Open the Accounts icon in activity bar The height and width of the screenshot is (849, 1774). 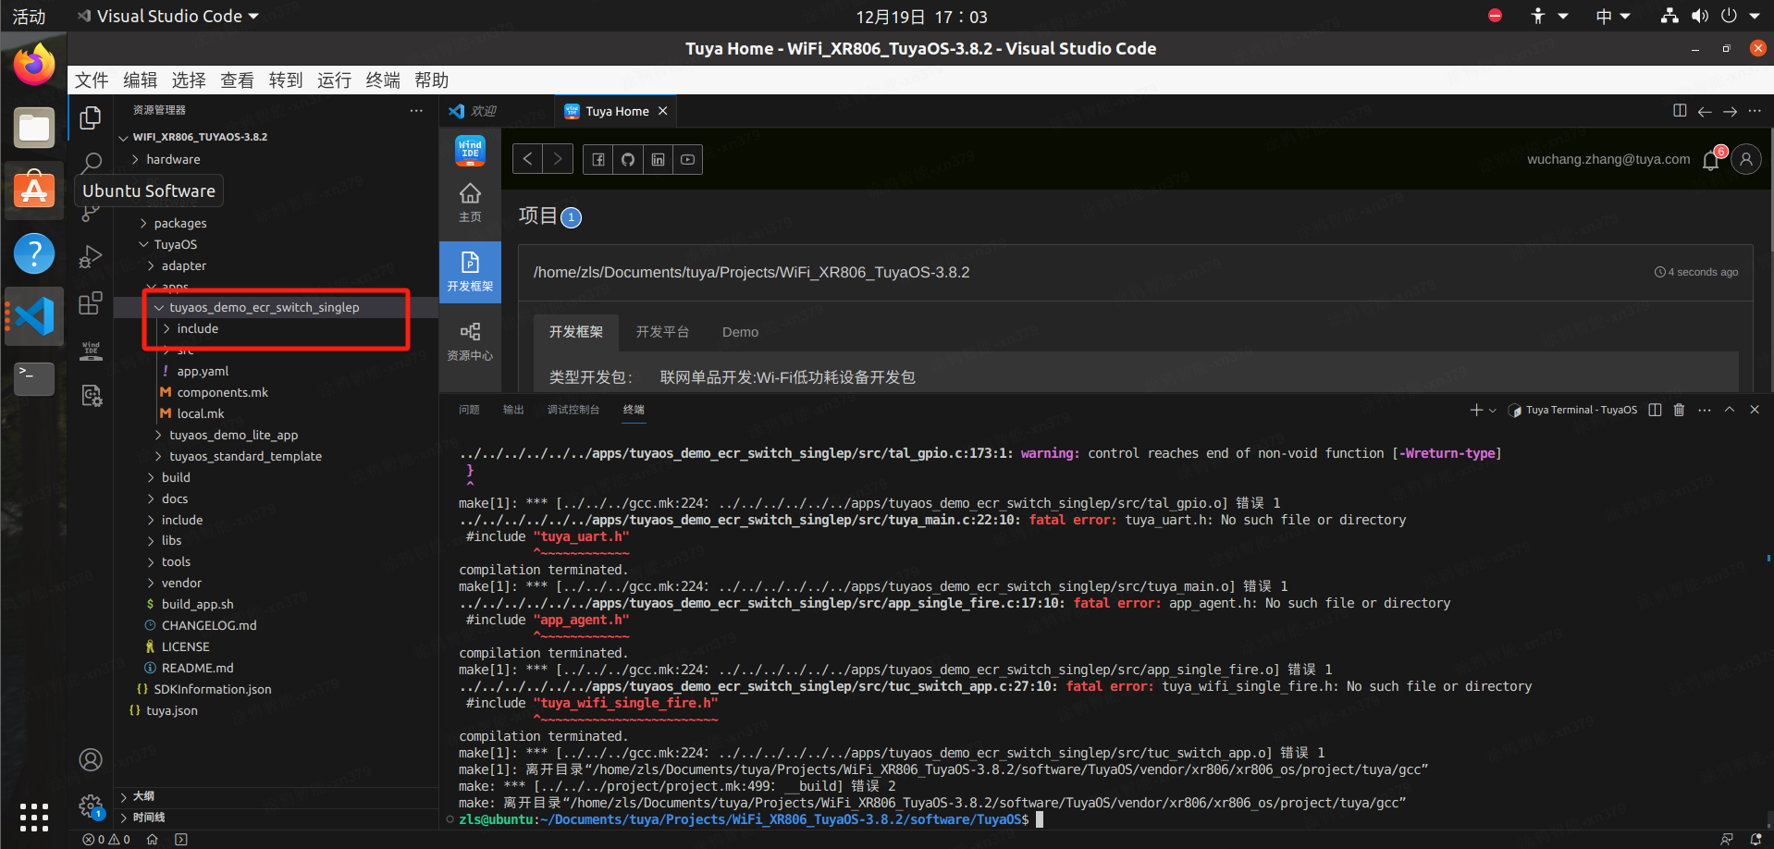click(x=91, y=760)
